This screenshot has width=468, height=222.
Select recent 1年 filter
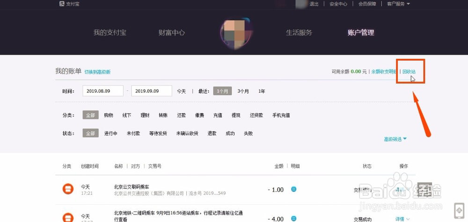tap(262, 91)
